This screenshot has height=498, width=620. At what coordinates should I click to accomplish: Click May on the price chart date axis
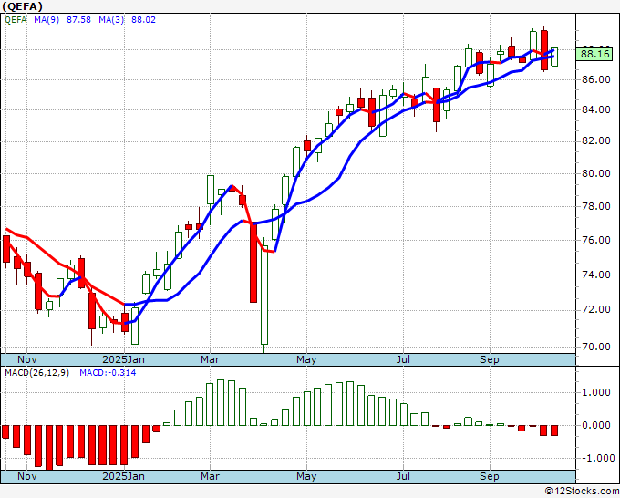pyautogui.click(x=306, y=359)
